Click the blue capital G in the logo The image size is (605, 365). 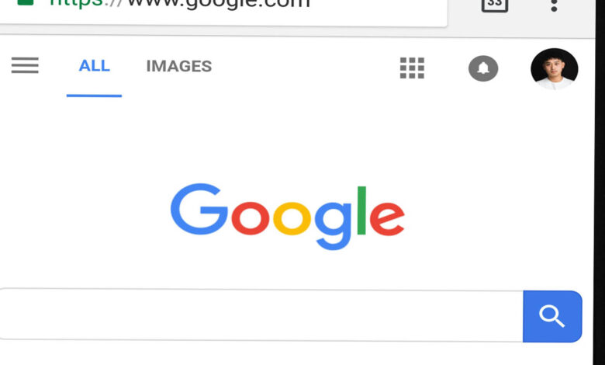click(199, 209)
